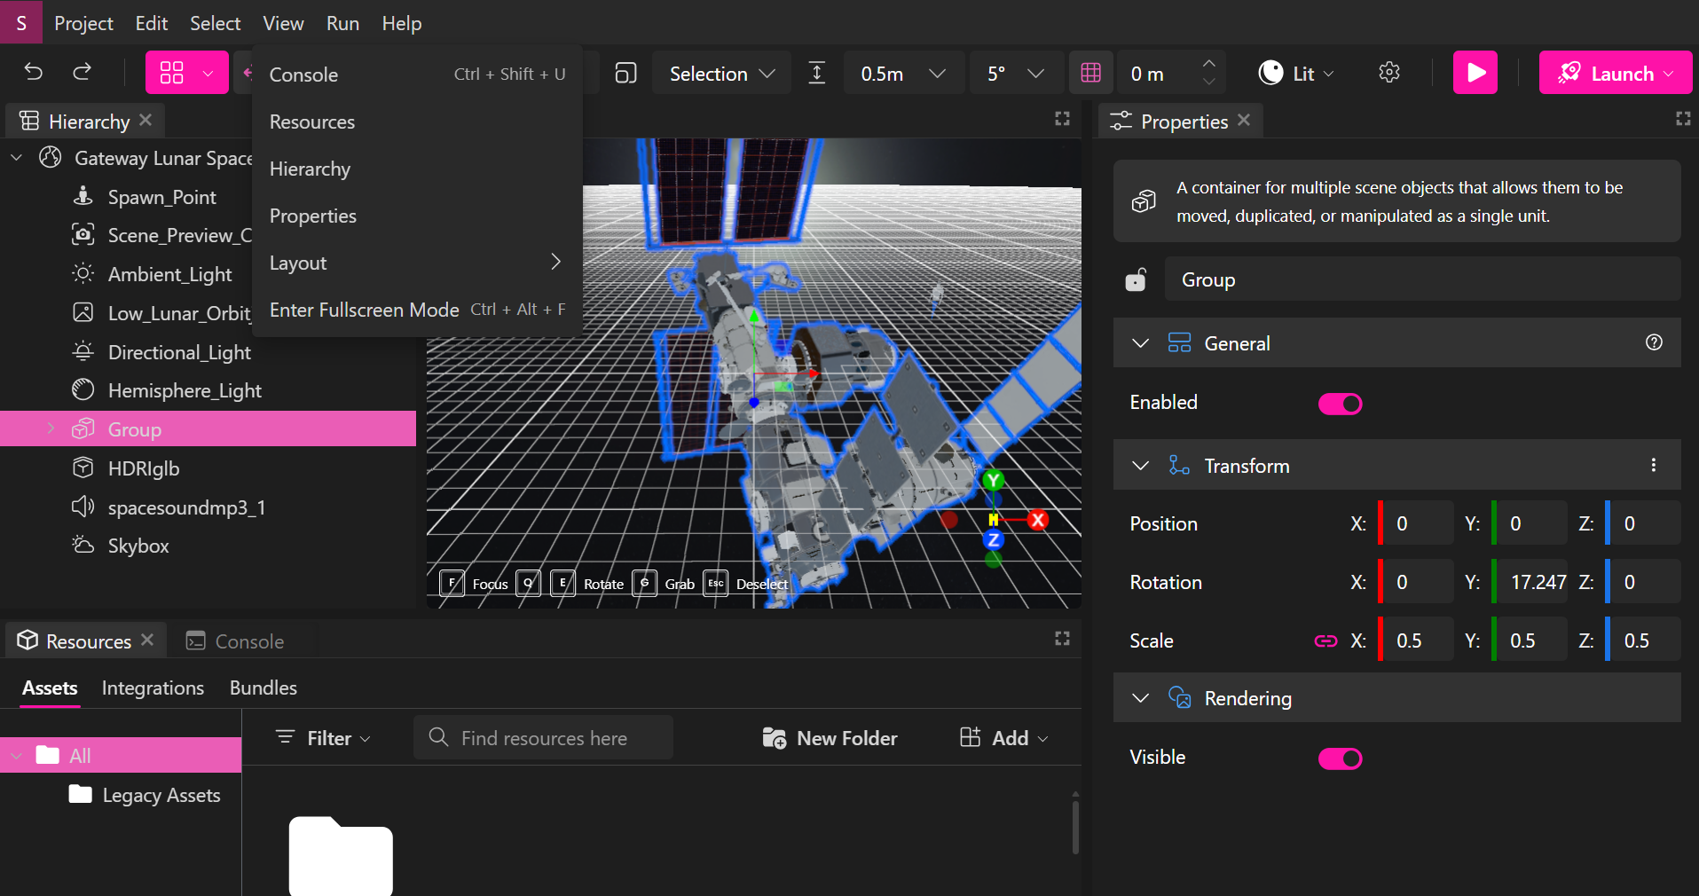Open the General section help icon
Viewport: 1699px width, 896px height.
(1654, 342)
